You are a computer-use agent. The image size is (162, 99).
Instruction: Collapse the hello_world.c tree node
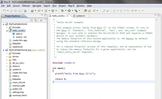pyautogui.click(x=7, y=31)
